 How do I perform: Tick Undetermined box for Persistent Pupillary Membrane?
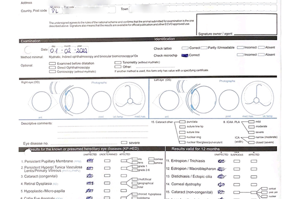[107, 161]
